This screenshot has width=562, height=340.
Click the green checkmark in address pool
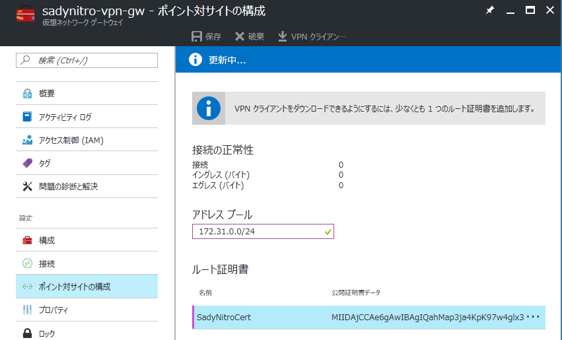click(328, 232)
